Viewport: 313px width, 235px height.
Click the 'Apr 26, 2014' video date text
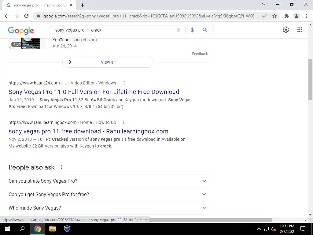coord(64,46)
